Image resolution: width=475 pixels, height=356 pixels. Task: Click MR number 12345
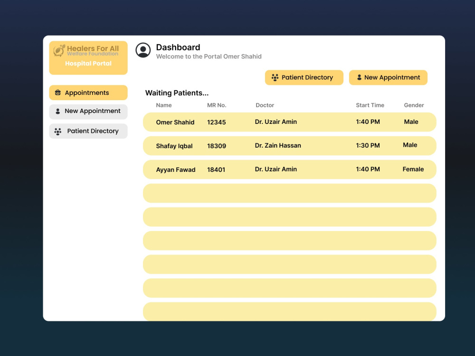click(216, 122)
